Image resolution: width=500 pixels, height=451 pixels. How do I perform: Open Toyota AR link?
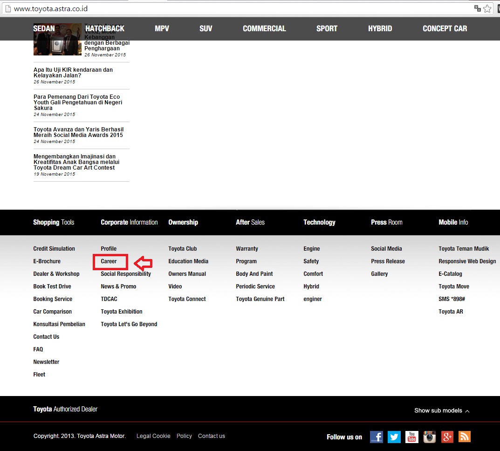pyautogui.click(x=451, y=311)
